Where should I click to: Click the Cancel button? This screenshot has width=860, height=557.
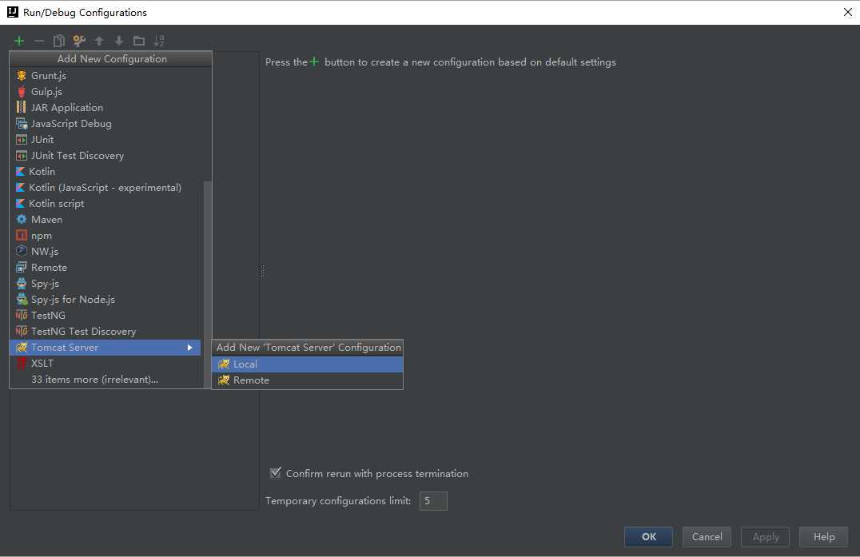click(707, 537)
